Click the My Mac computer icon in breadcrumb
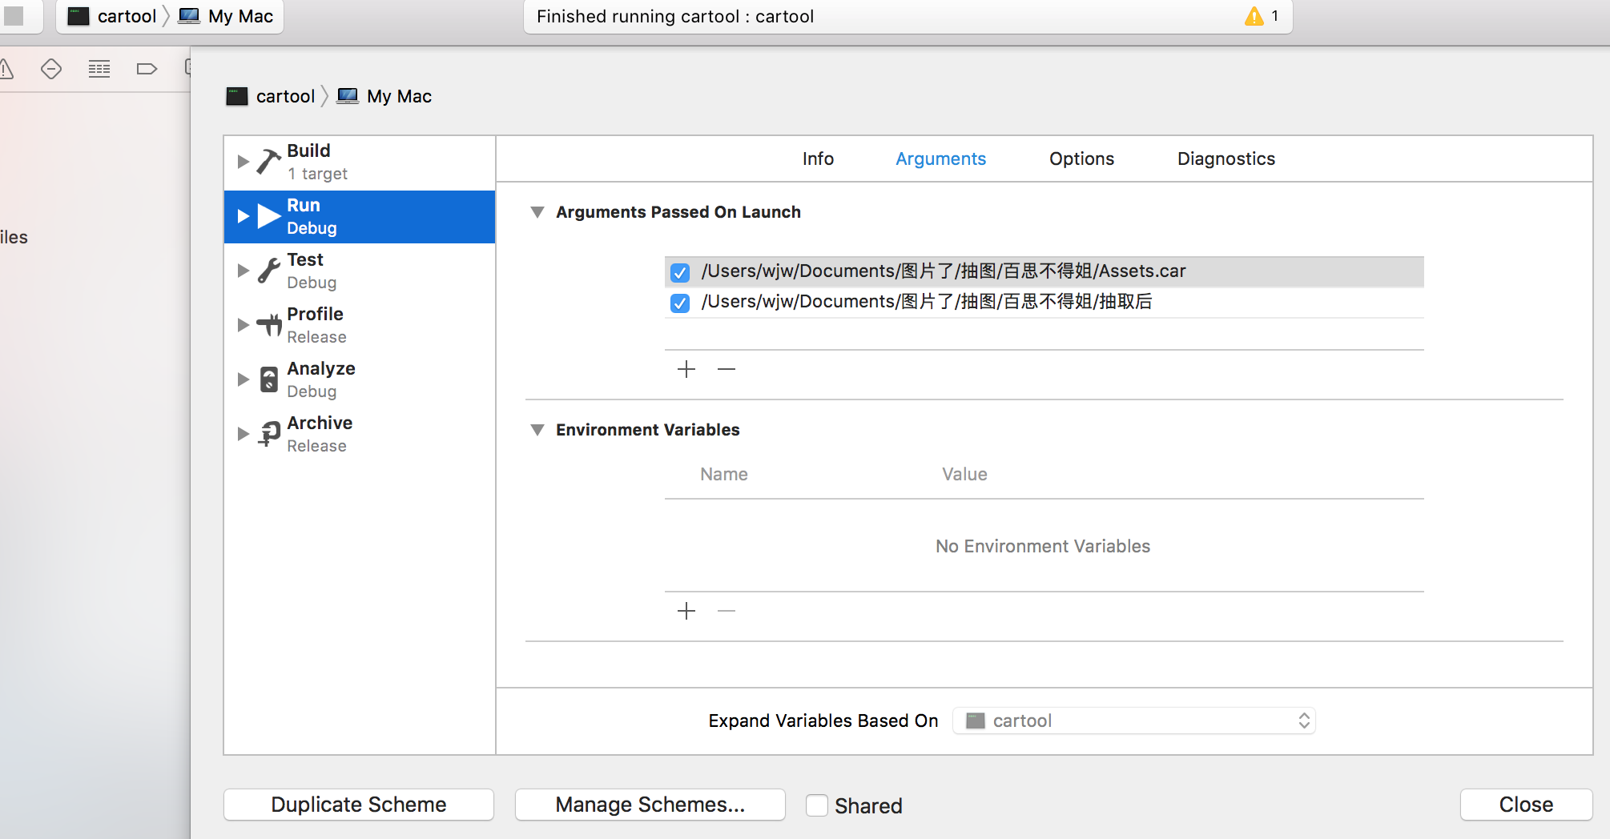 [x=348, y=96]
